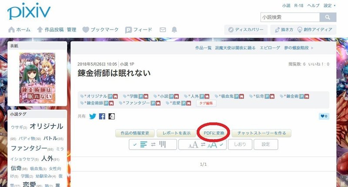This screenshot has height=187, width=348.
Task: Open the ヘルプ help link
Action: (x=313, y=6)
